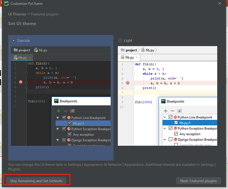Toggle Python Exception Breakpoint checkbox in Darcula preview
The height and width of the screenshot is (189, 228).
[64, 129]
